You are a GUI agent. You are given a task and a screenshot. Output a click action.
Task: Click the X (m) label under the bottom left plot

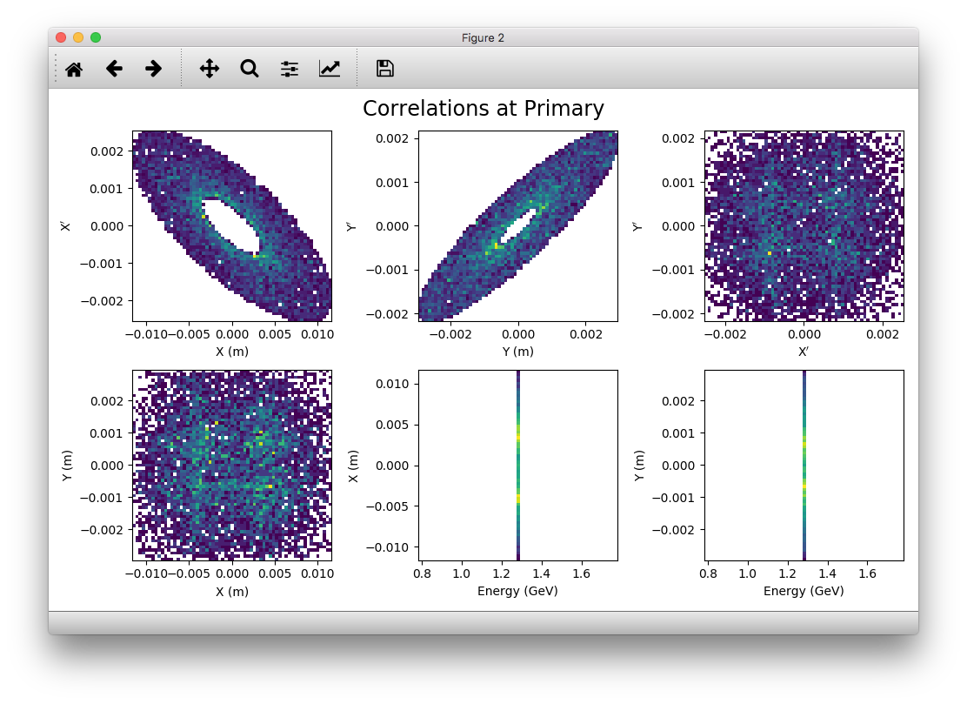[232, 591]
